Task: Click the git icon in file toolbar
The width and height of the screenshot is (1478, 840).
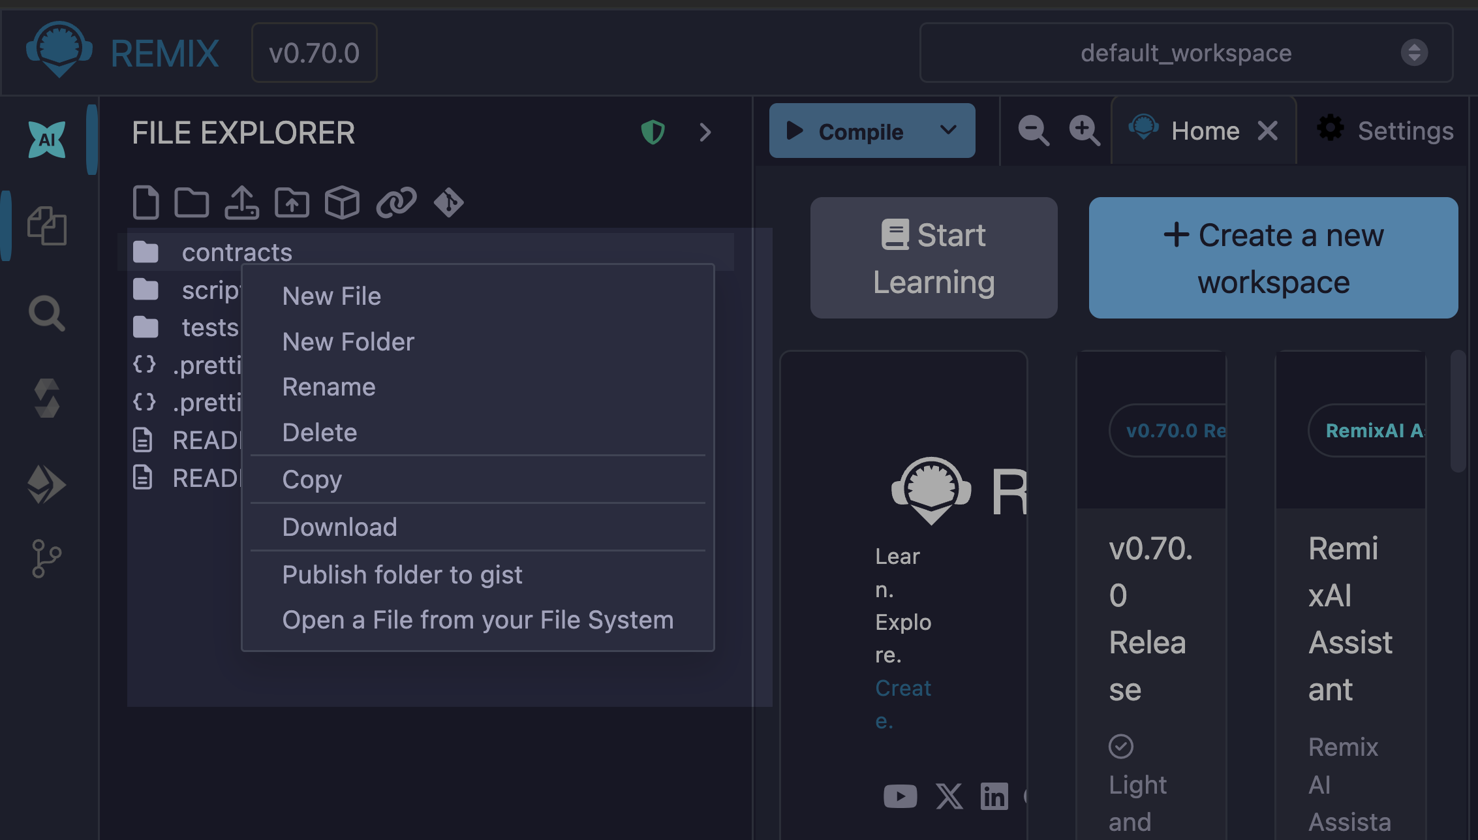Action: point(449,202)
